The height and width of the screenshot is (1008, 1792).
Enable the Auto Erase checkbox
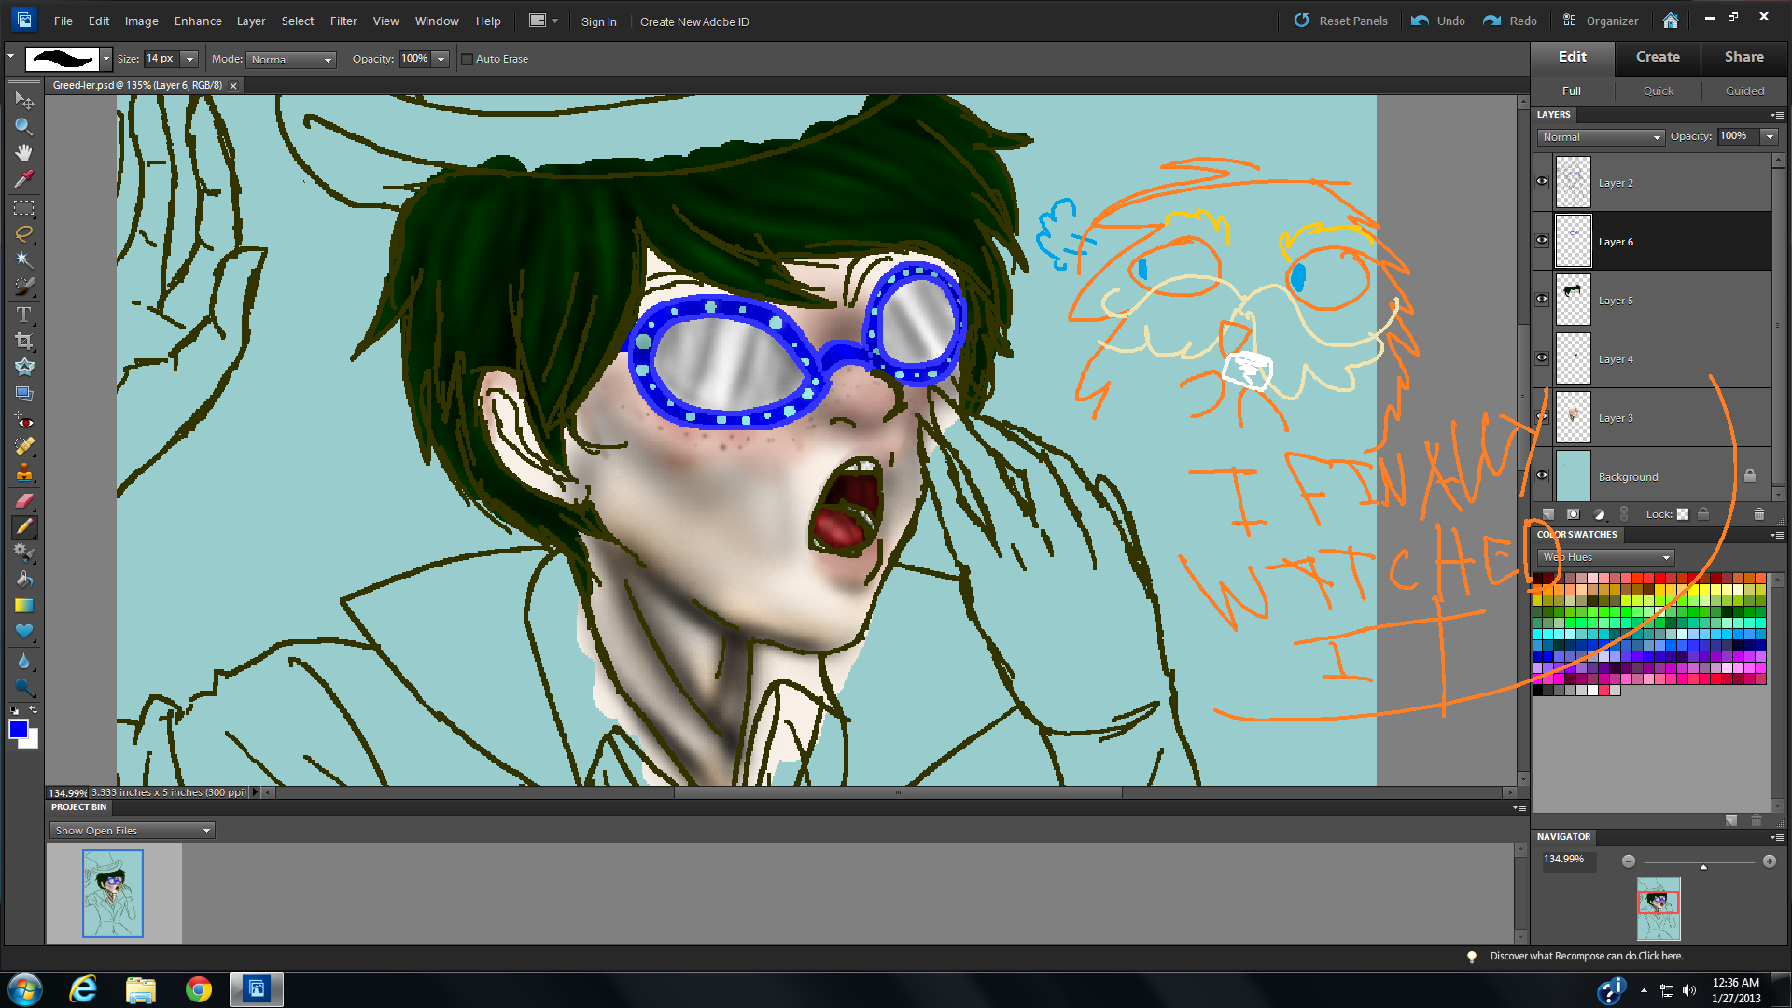point(468,59)
